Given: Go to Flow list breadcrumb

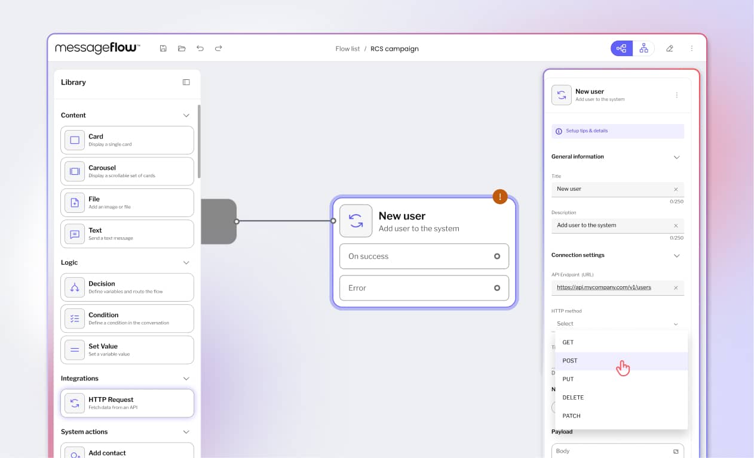Looking at the screenshot, I should pyautogui.click(x=348, y=49).
